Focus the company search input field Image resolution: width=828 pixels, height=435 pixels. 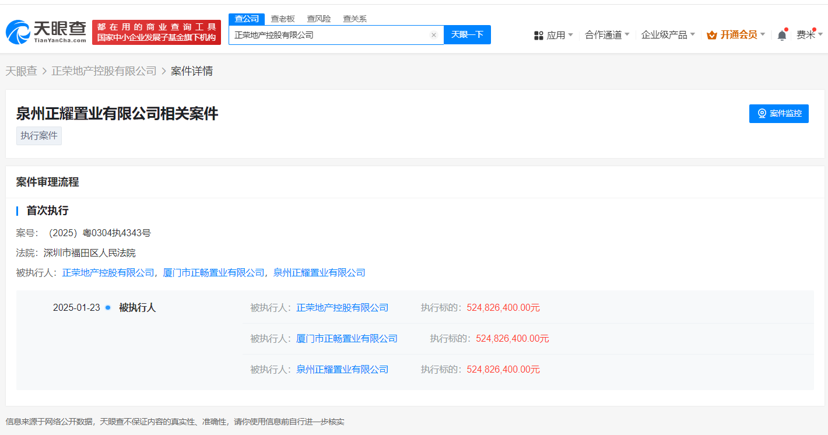[329, 35]
